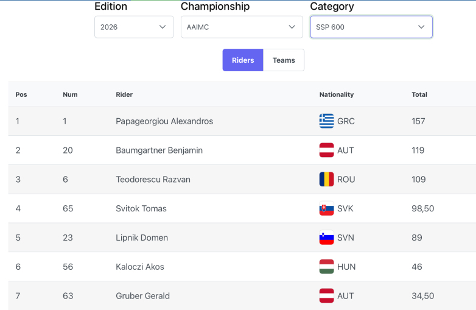Open the Edition dropdown showing 2026
476x310 pixels.
pyautogui.click(x=134, y=27)
